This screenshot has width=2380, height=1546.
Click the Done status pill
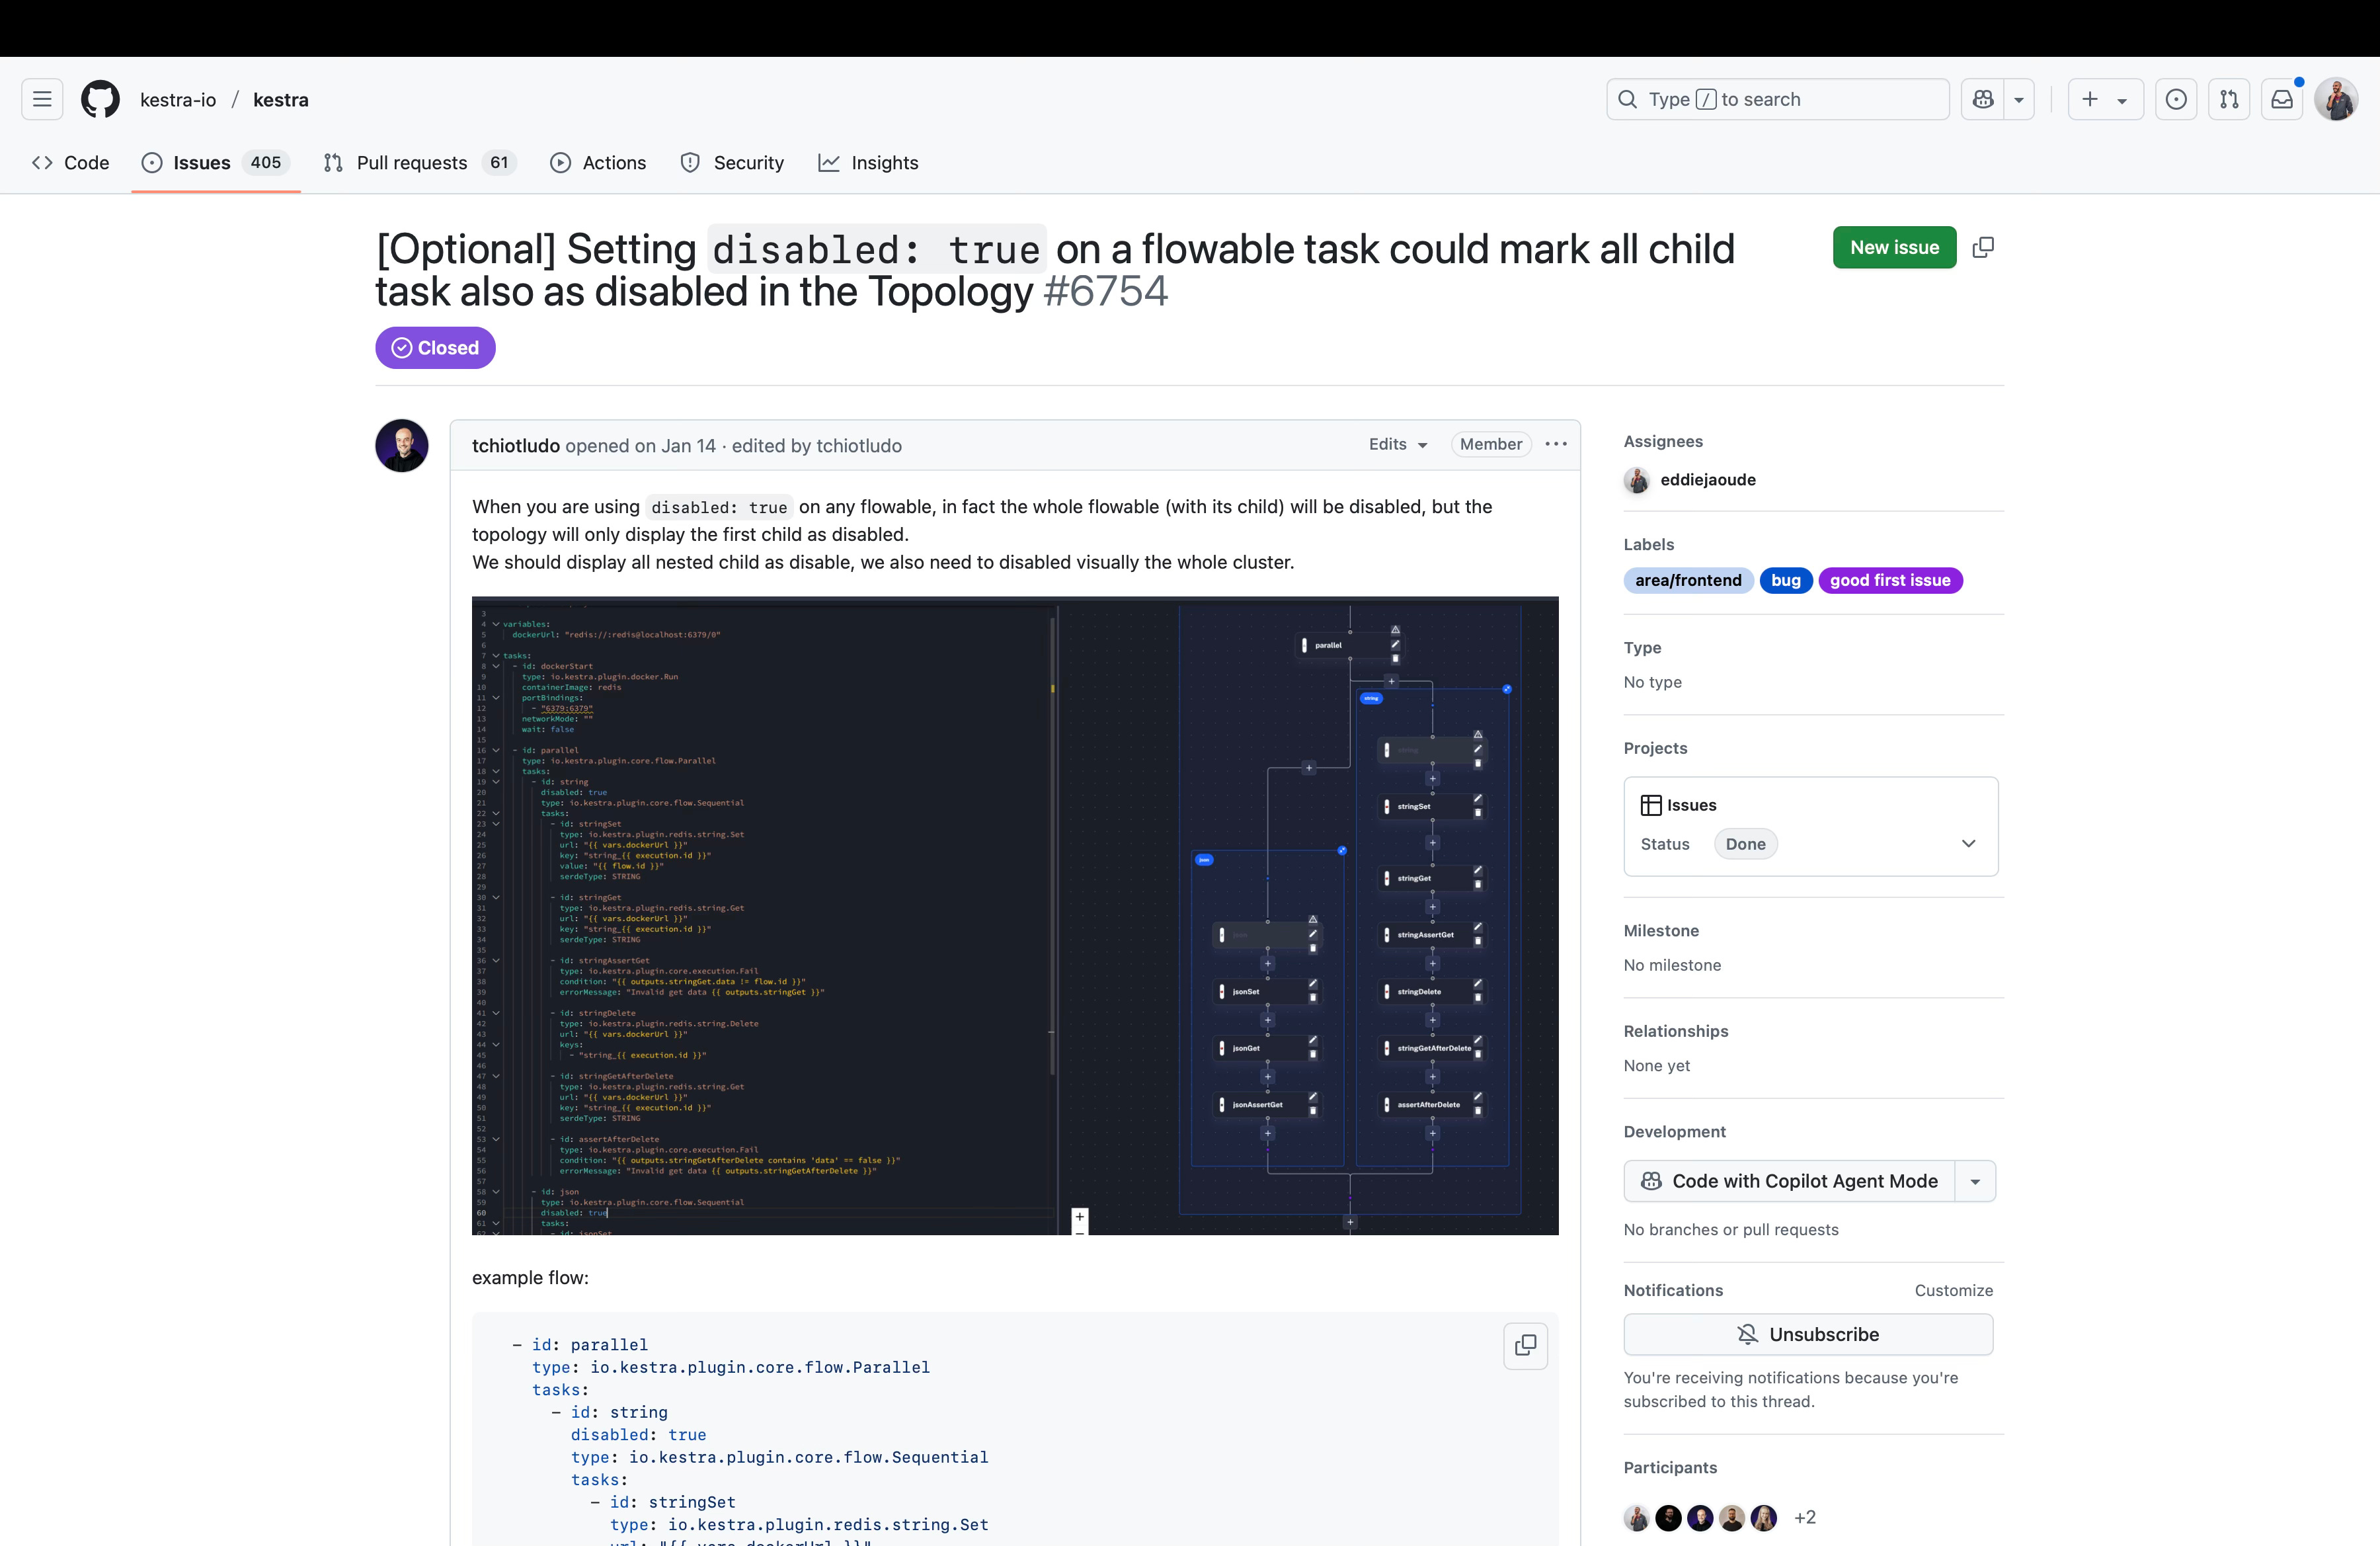pyautogui.click(x=1745, y=844)
